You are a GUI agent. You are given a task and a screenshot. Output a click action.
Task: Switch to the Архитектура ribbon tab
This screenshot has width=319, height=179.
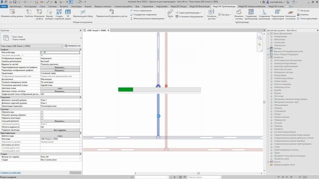[15, 6]
